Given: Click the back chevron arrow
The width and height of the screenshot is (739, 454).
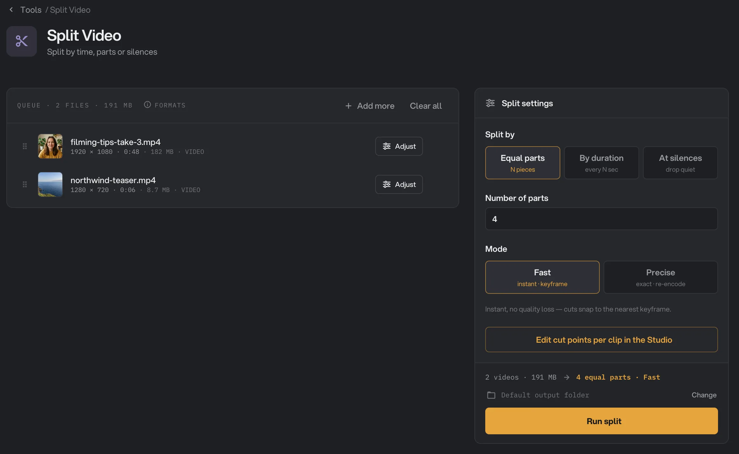Looking at the screenshot, I should (x=11, y=10).
